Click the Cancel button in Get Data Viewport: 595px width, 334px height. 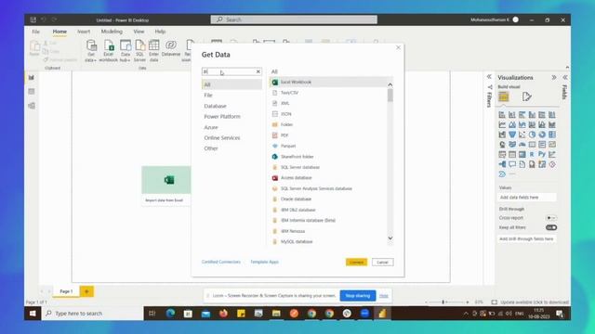382,262
